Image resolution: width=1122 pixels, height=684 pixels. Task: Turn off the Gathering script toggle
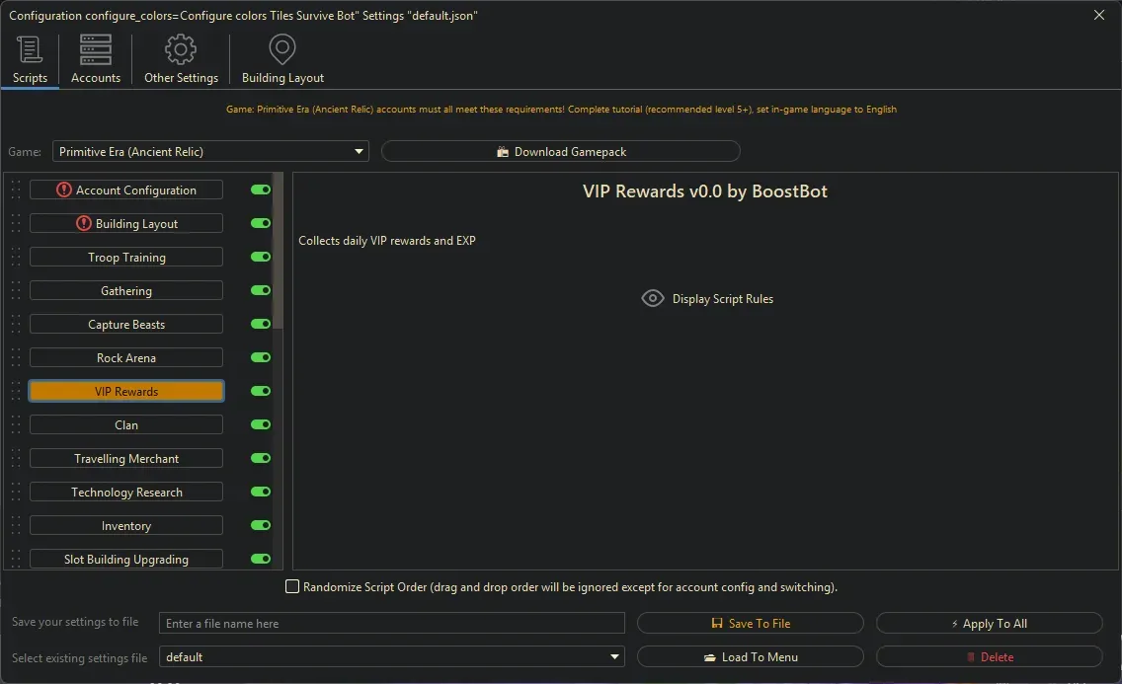[259, 290]
